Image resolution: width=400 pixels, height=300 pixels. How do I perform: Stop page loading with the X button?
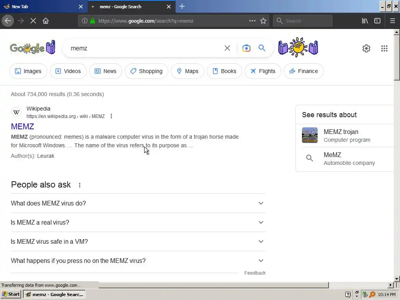click(x=33, y=21)
